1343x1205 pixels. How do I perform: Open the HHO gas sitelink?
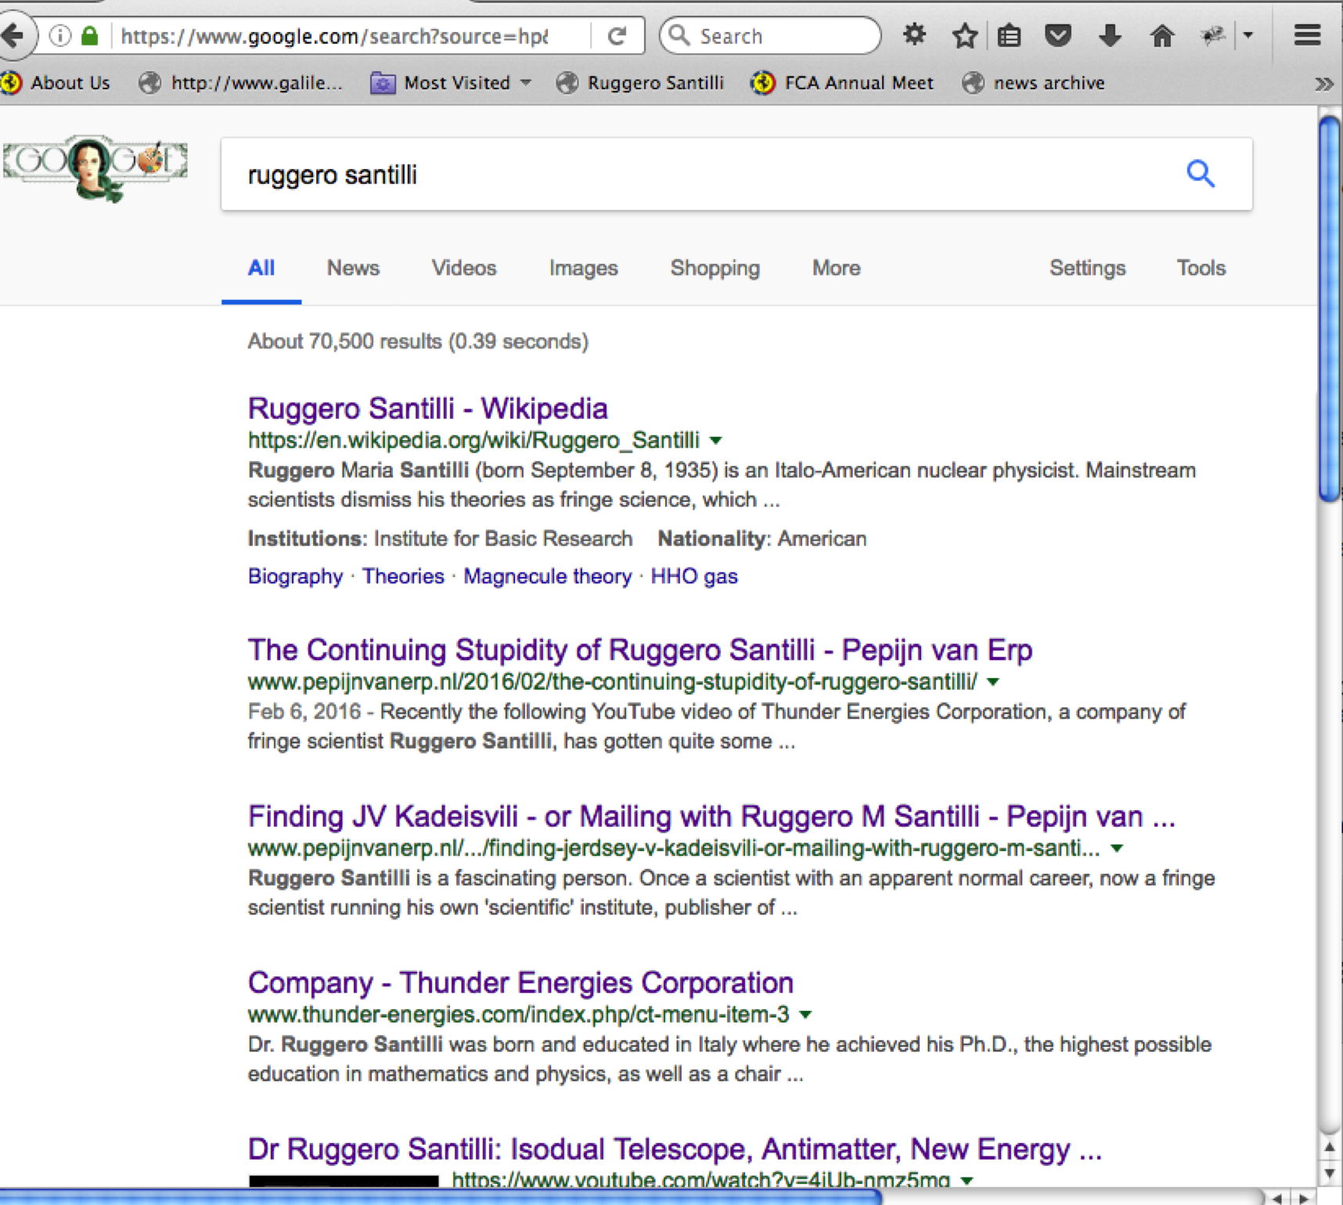[x=694, y=576]
